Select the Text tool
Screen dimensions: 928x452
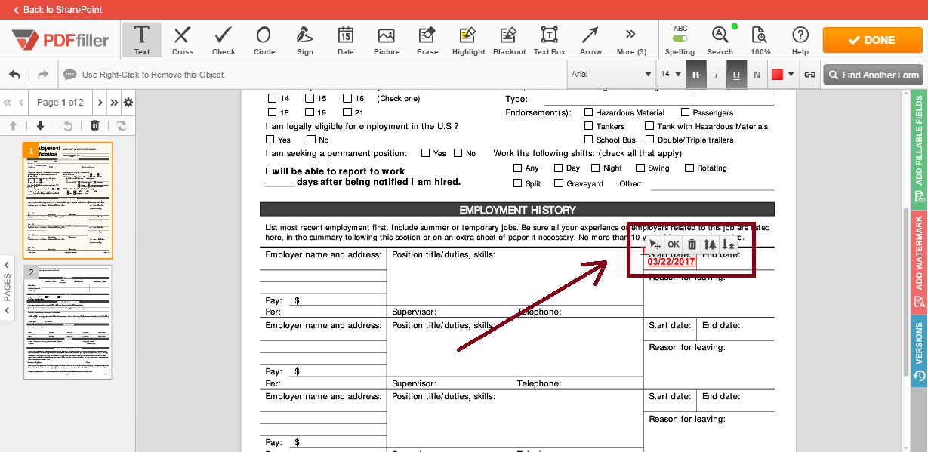pos(141,39)
